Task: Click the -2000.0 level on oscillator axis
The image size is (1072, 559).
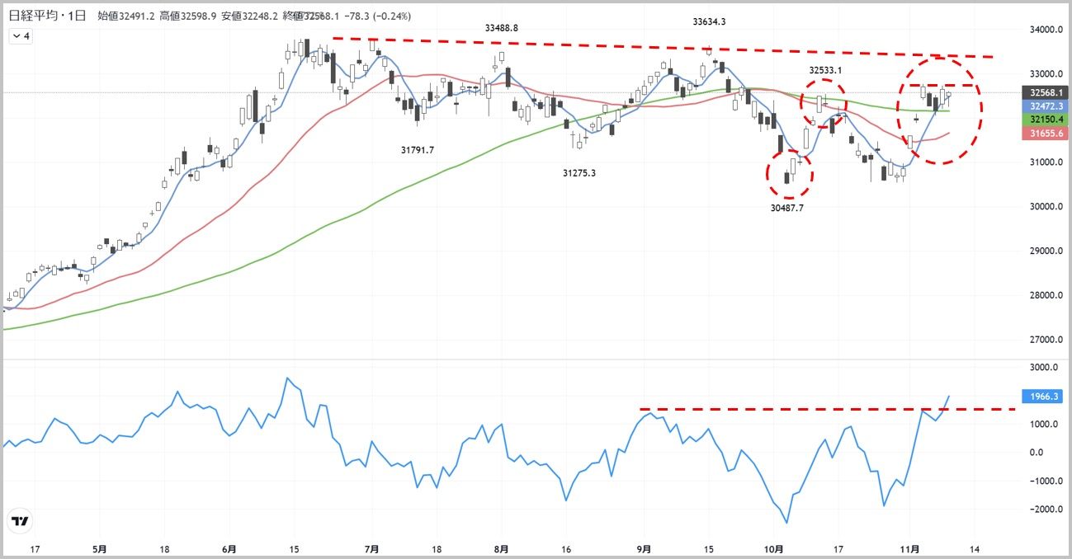Action: (x=1041, y=510)
